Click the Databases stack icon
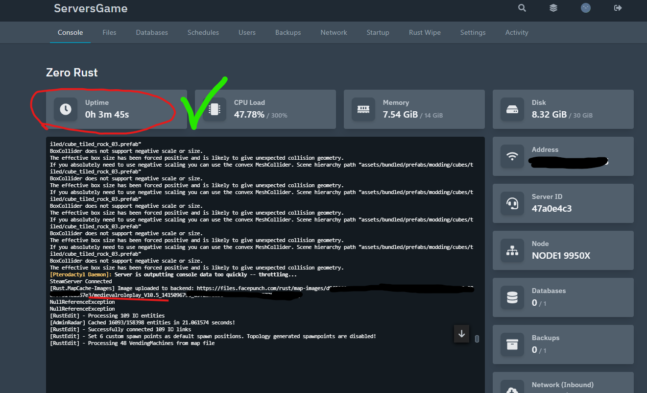The image size is (647, 393). click(x=512, y=297)
